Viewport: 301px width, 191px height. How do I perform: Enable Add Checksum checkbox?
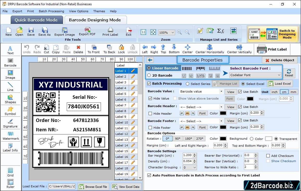click(x=268, y=156)
